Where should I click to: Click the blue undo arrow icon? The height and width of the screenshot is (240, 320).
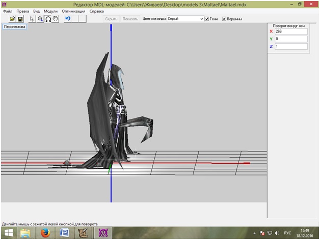pos(68,19)
